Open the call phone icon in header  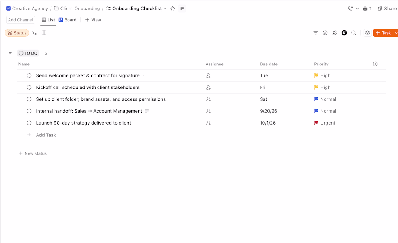(x=350, y=9)
